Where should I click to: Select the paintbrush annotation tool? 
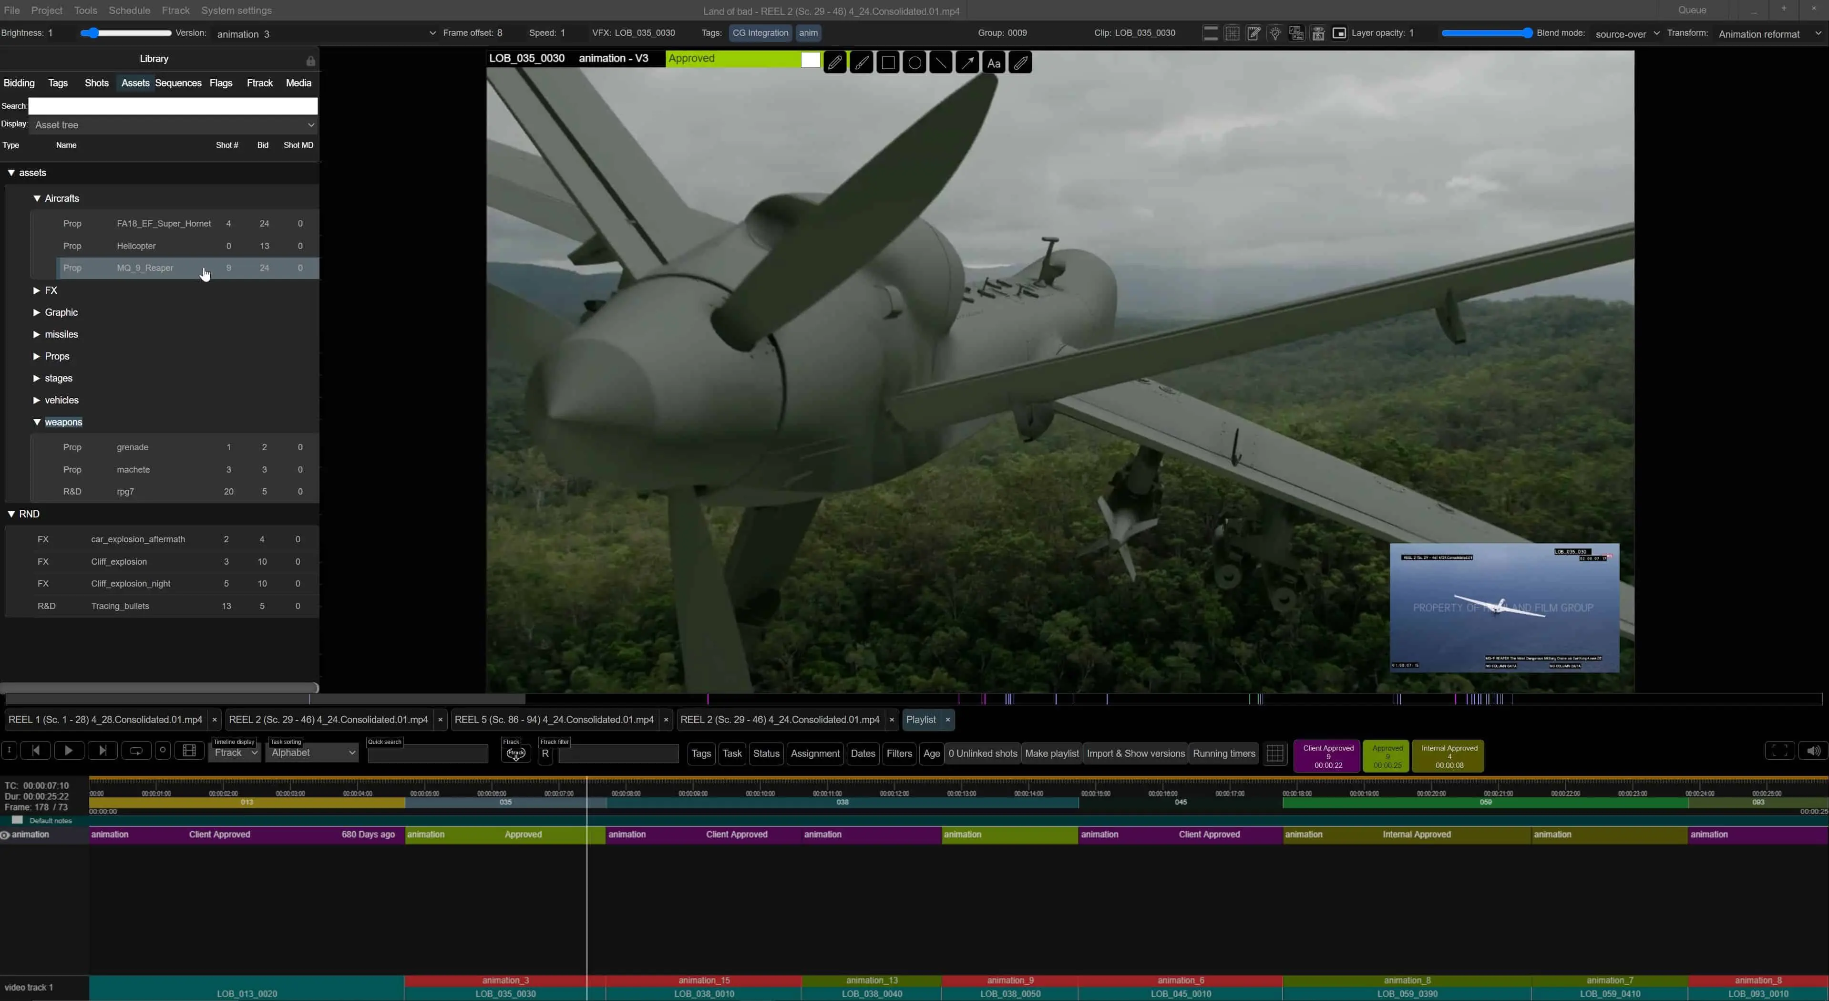(x=861, y=63)
